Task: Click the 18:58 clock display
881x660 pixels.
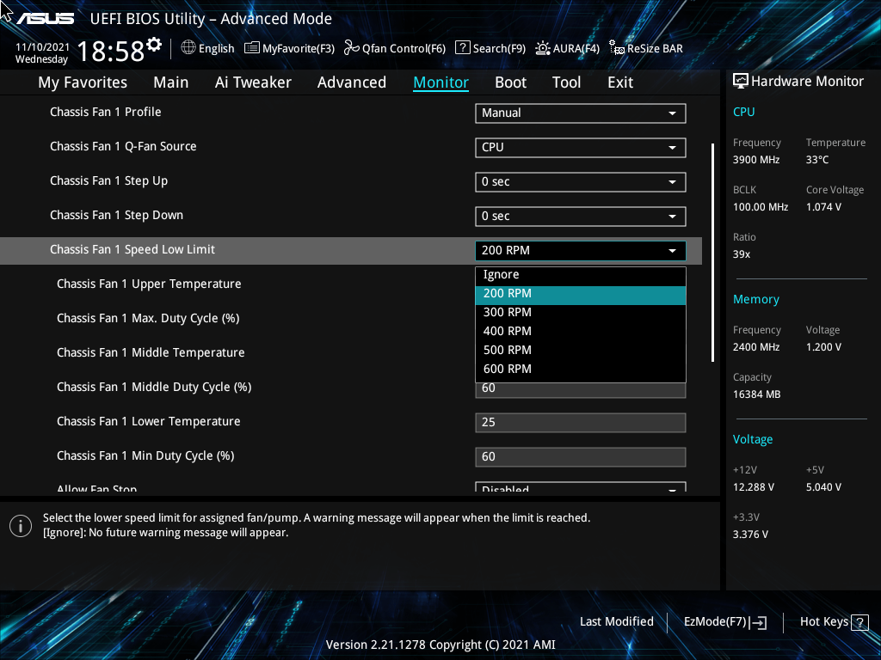Action: [x=111, y=51]
